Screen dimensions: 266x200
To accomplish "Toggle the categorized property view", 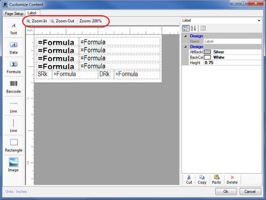I will tap(186, 28).
